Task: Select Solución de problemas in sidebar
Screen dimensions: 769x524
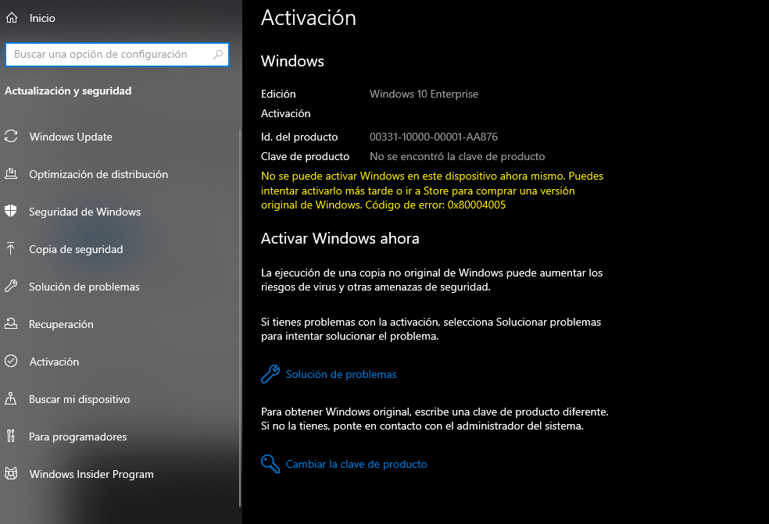Action: point(84,287)
